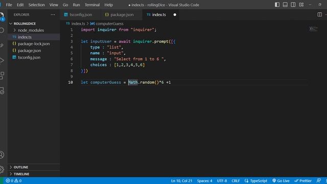Click the word random in line 10

[147, 82]
